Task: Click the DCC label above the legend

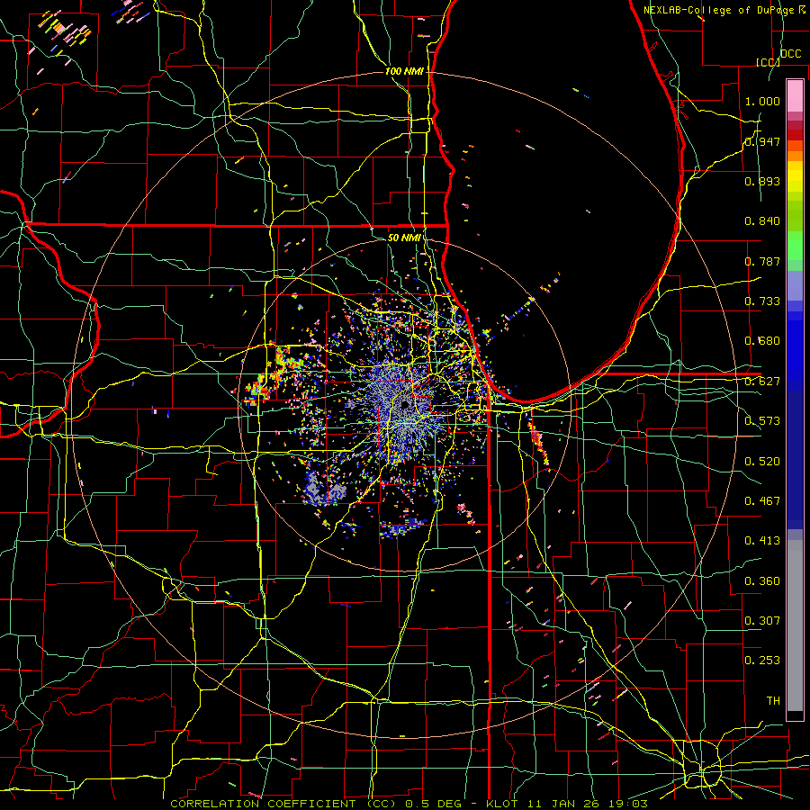Action: (790, 54)
